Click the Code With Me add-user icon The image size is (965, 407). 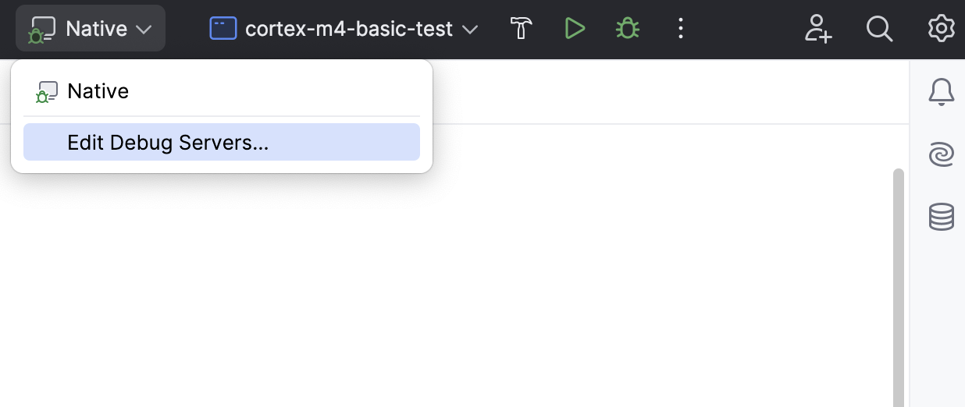tap(818, 29)
